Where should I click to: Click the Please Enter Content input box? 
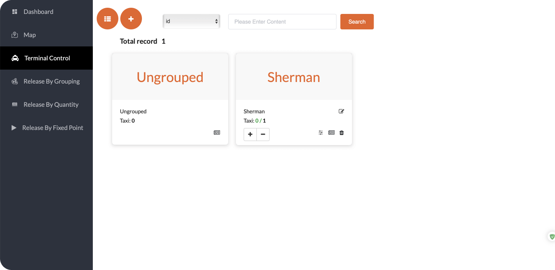pos(282,21)
